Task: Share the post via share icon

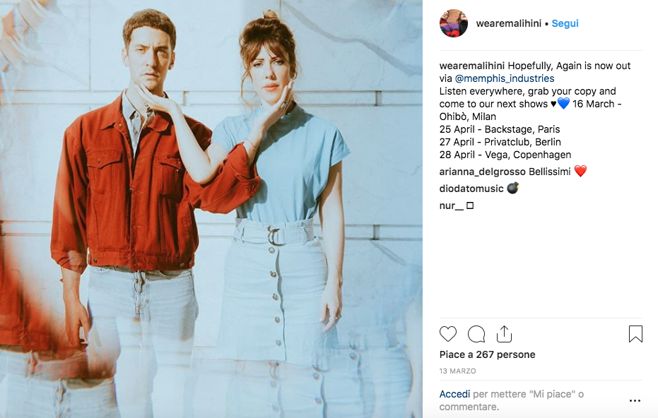Action: (504, 334)
